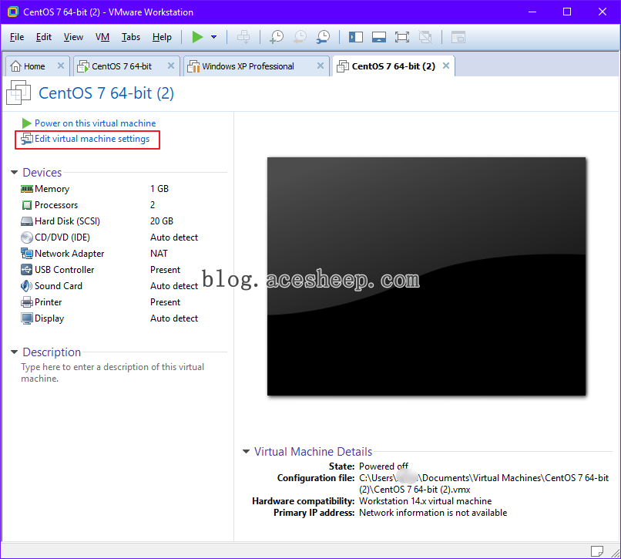Open the Tabs menu
The height and width of the screenshot is (559, 621).
[131, 37]
